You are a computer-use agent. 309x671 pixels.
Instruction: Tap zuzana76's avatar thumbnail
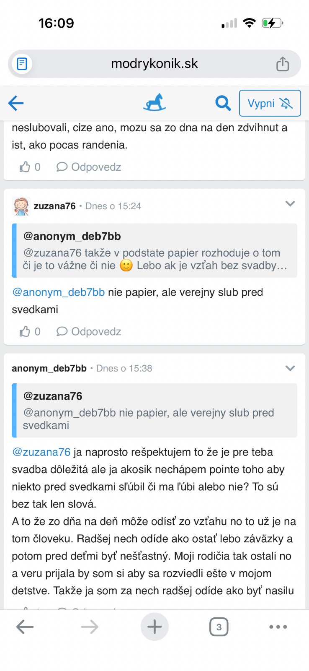[x=21, y=206]
